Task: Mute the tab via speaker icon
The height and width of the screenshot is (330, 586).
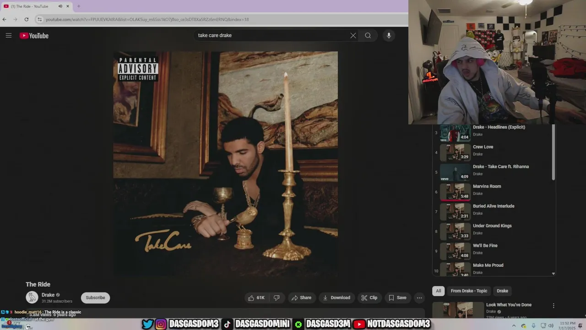Action: (x=60, y=6)
